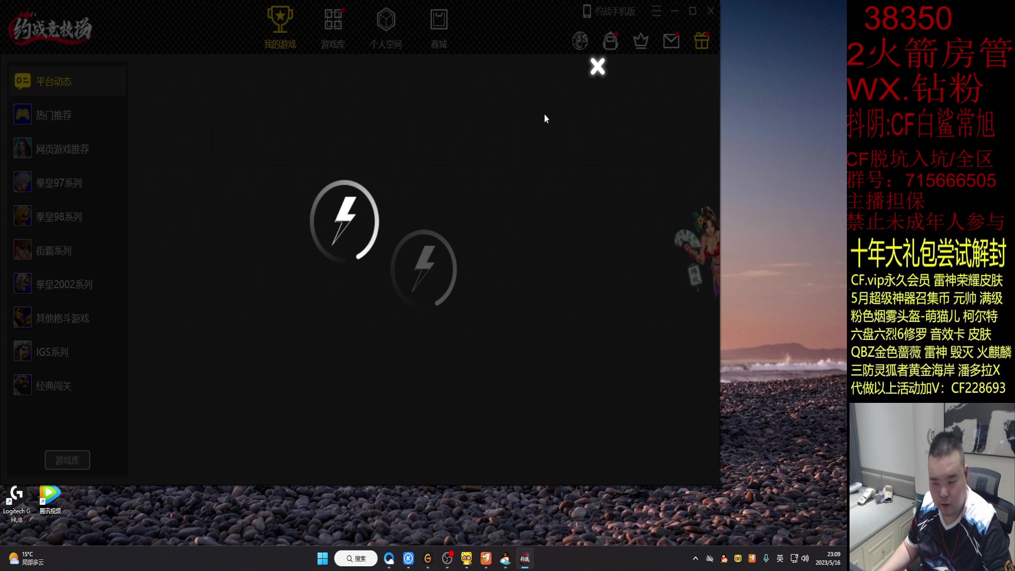
Task: Open the volume speaker tray icon
Action: click(x=805, y=558)
